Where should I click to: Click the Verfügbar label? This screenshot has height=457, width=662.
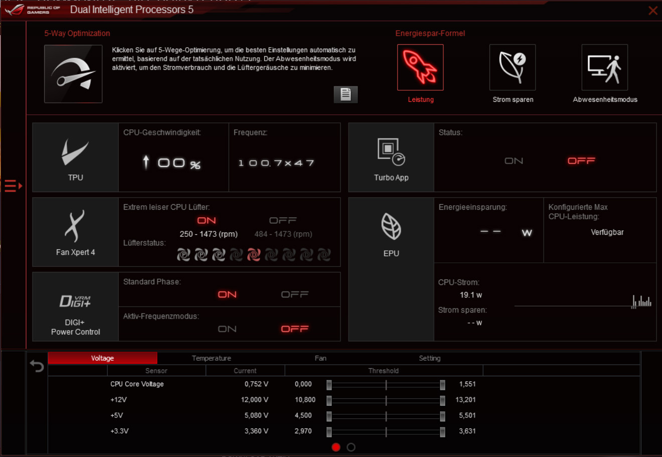click(x=607, y=232)
